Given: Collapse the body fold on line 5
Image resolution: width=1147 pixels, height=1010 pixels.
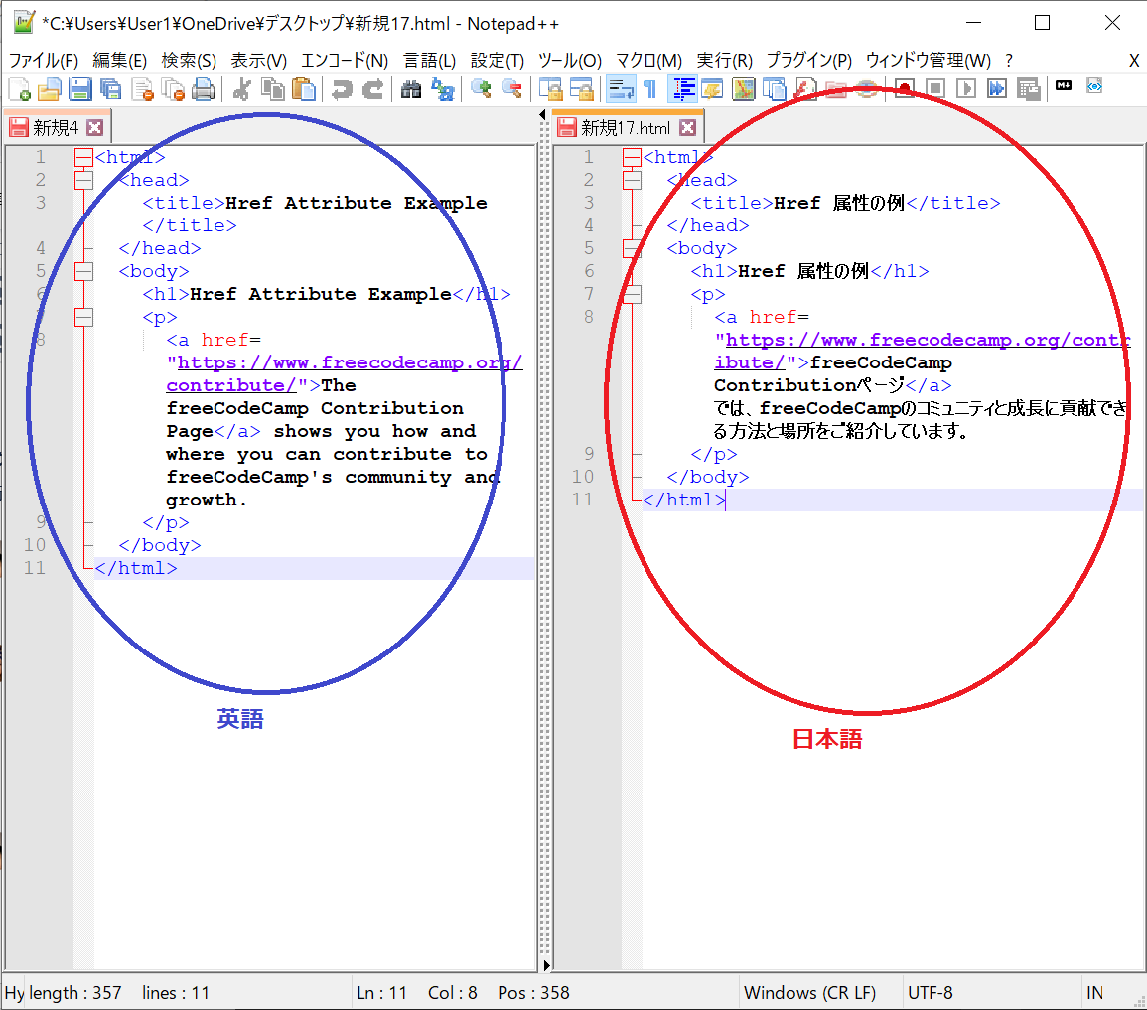Looking at the screenshot, I should [84, 270].
